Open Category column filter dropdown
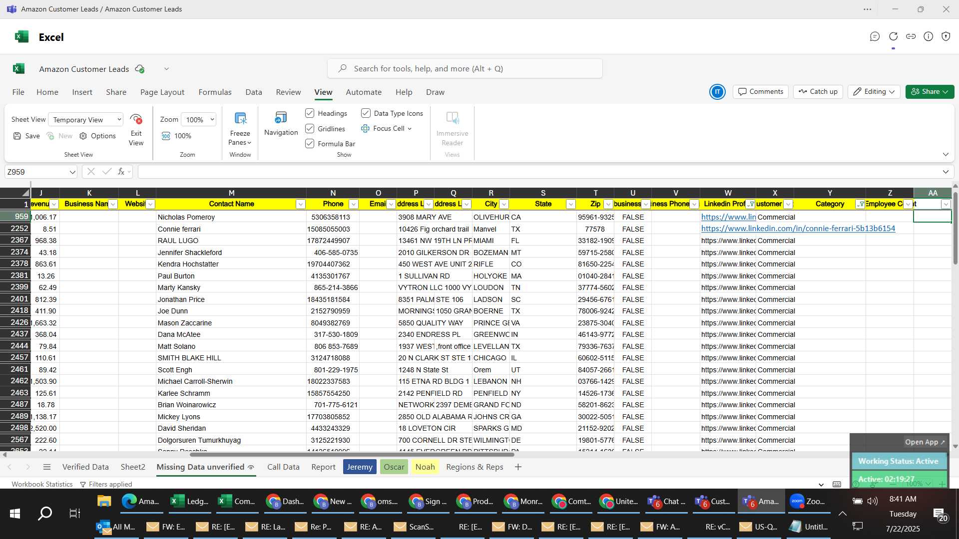 [x=860, y=204]
